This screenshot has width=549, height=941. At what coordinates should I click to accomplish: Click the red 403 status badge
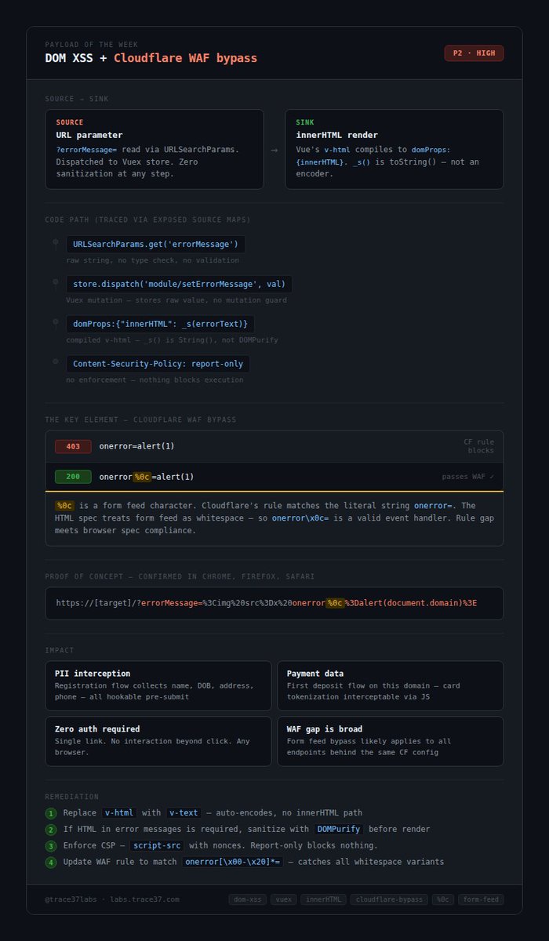click(x=73, y=446)
